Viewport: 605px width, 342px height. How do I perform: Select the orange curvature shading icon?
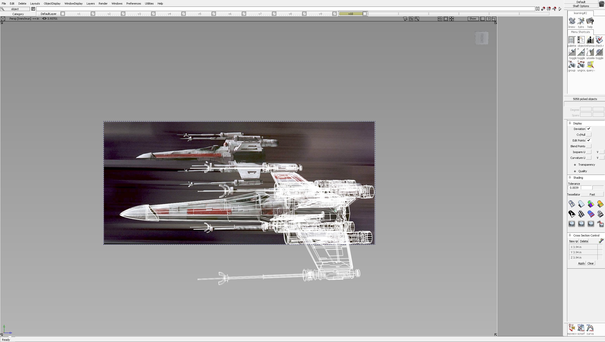click(x=600, y=204)
